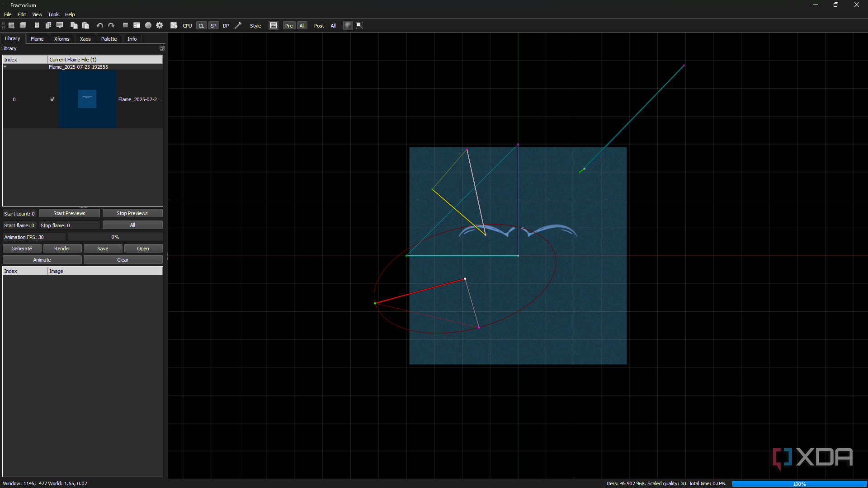Viewport: 868px width, 488px height.
Task: Click the Stop Previews button
Action: 132,213
